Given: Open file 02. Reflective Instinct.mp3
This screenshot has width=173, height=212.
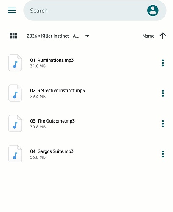Looking at the screenshot, I should [x=58, y=91].
